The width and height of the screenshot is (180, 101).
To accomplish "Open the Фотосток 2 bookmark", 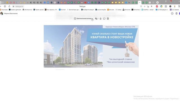I will [136, 10].
